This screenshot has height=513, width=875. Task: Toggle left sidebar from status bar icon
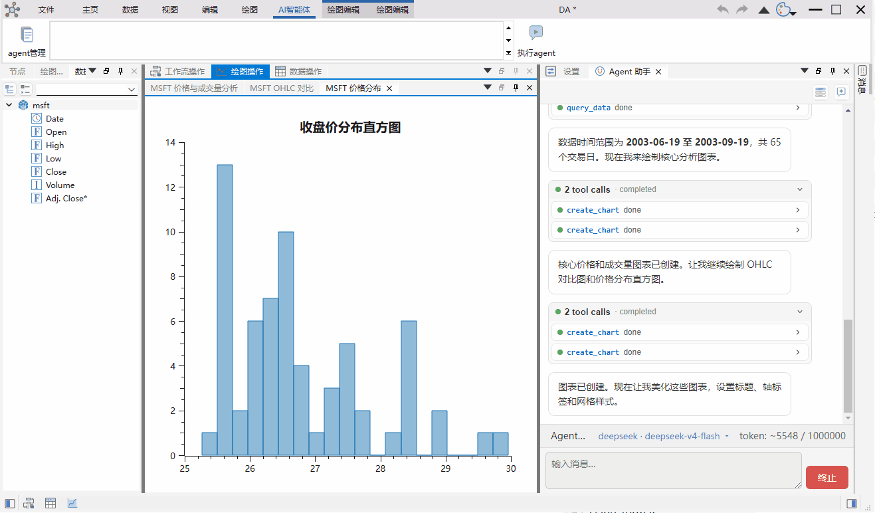click(10, 503)
